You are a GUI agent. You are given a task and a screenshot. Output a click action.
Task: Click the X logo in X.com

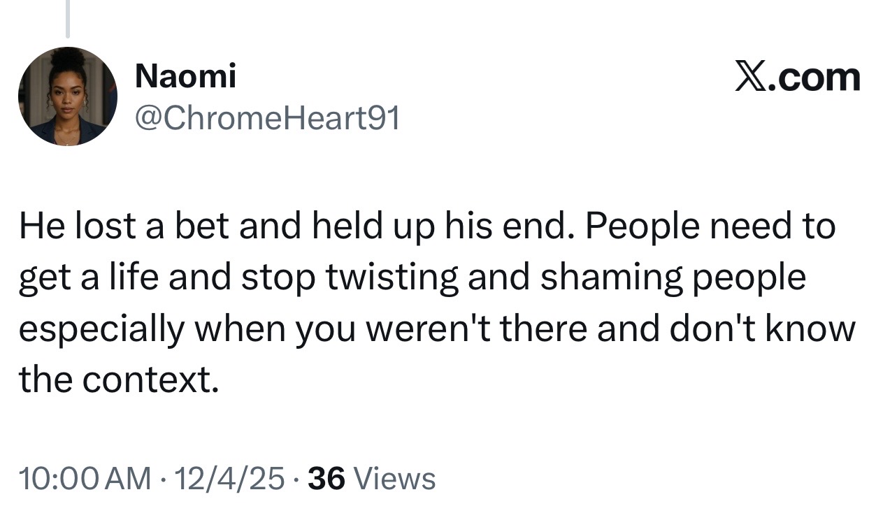[x=752, y=78]
